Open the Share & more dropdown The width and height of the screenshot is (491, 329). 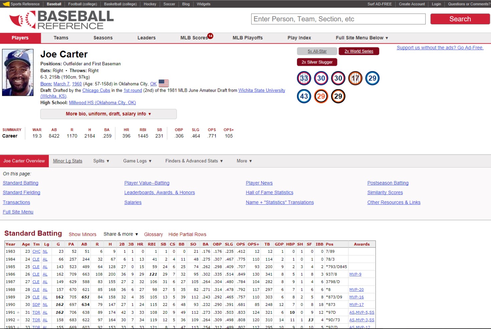121,234
